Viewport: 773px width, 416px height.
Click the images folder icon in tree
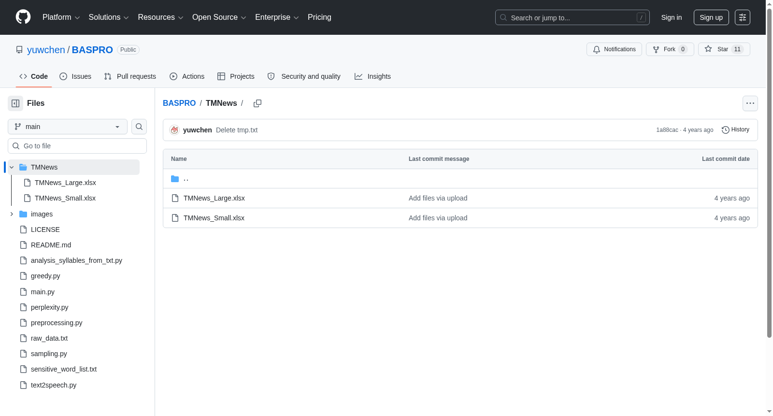coord(23,214)
